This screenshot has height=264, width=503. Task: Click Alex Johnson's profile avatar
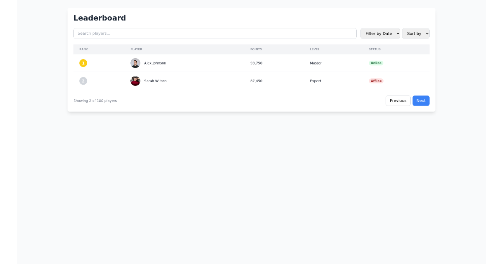[135, 63]
